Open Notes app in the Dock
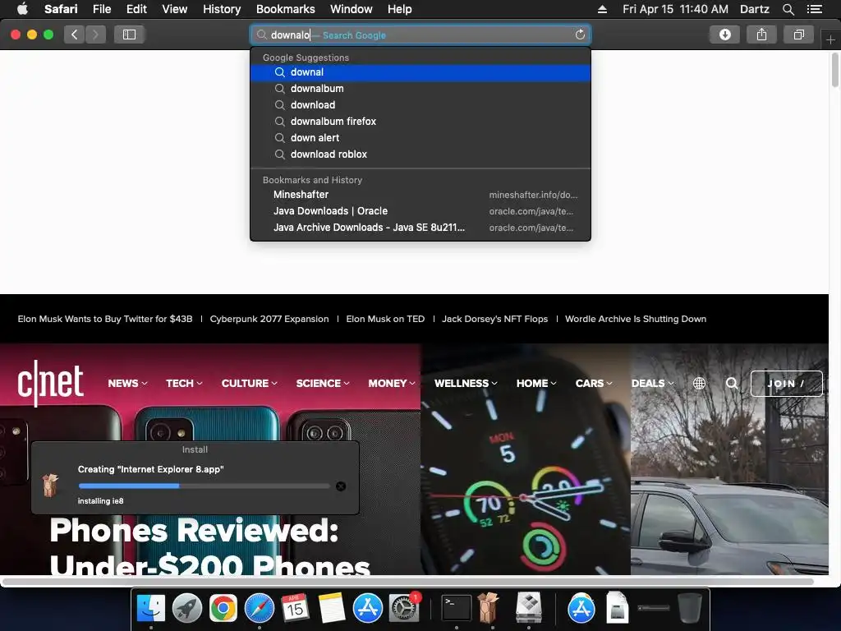 coord(332,608)
